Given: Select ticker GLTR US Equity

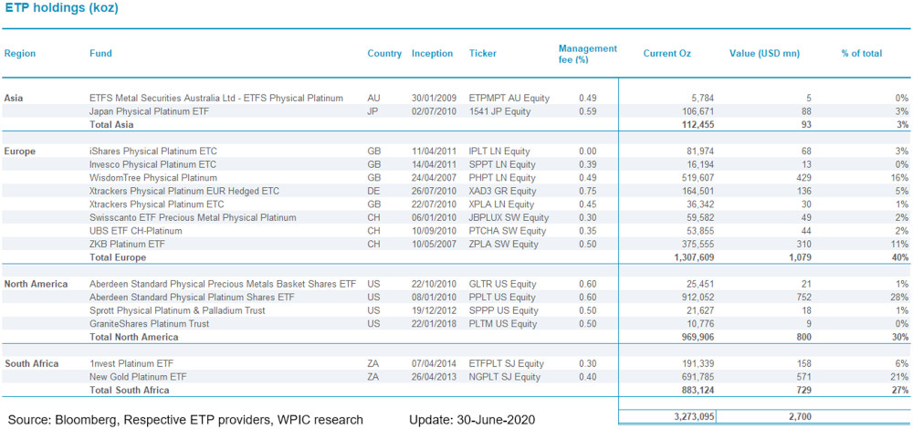Looking at the screenshot, I should (x=502, y=284).
